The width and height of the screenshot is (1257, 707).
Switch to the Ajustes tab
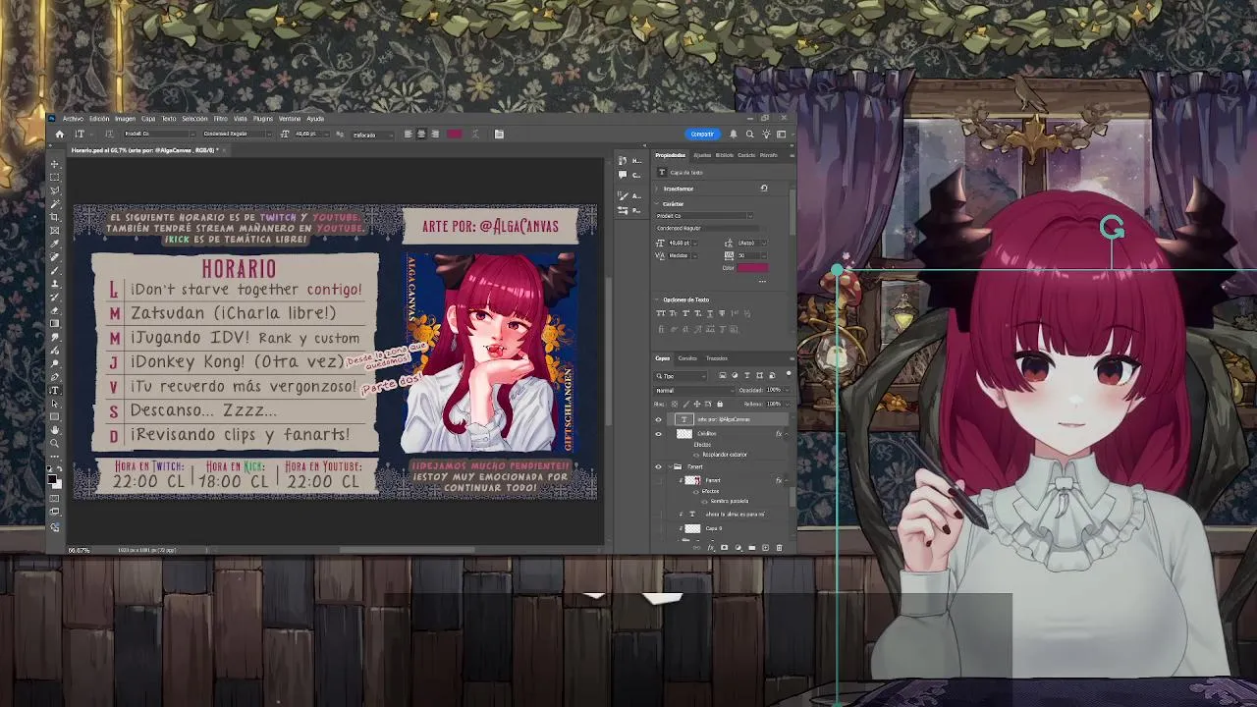coord(702,155)
